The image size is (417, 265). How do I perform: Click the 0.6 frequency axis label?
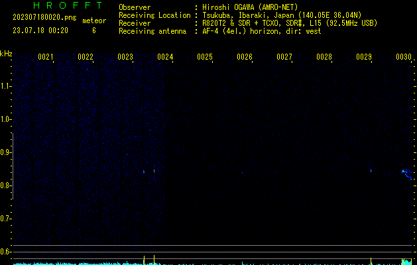click(6, 252)
